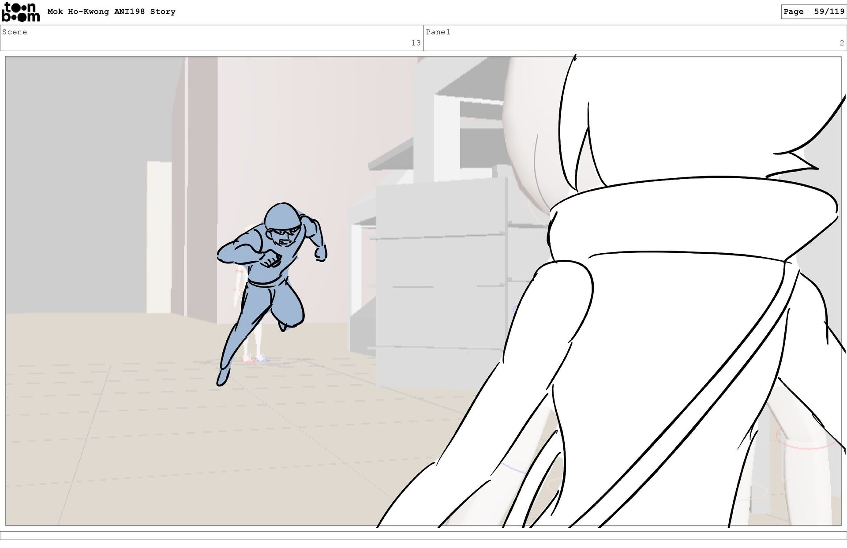Image resolution: width=847 pixels, height=548 pixels.
Task: Click the 'Mok Ho-Kwong ANI198 Story' title
Action: (111, 12)
